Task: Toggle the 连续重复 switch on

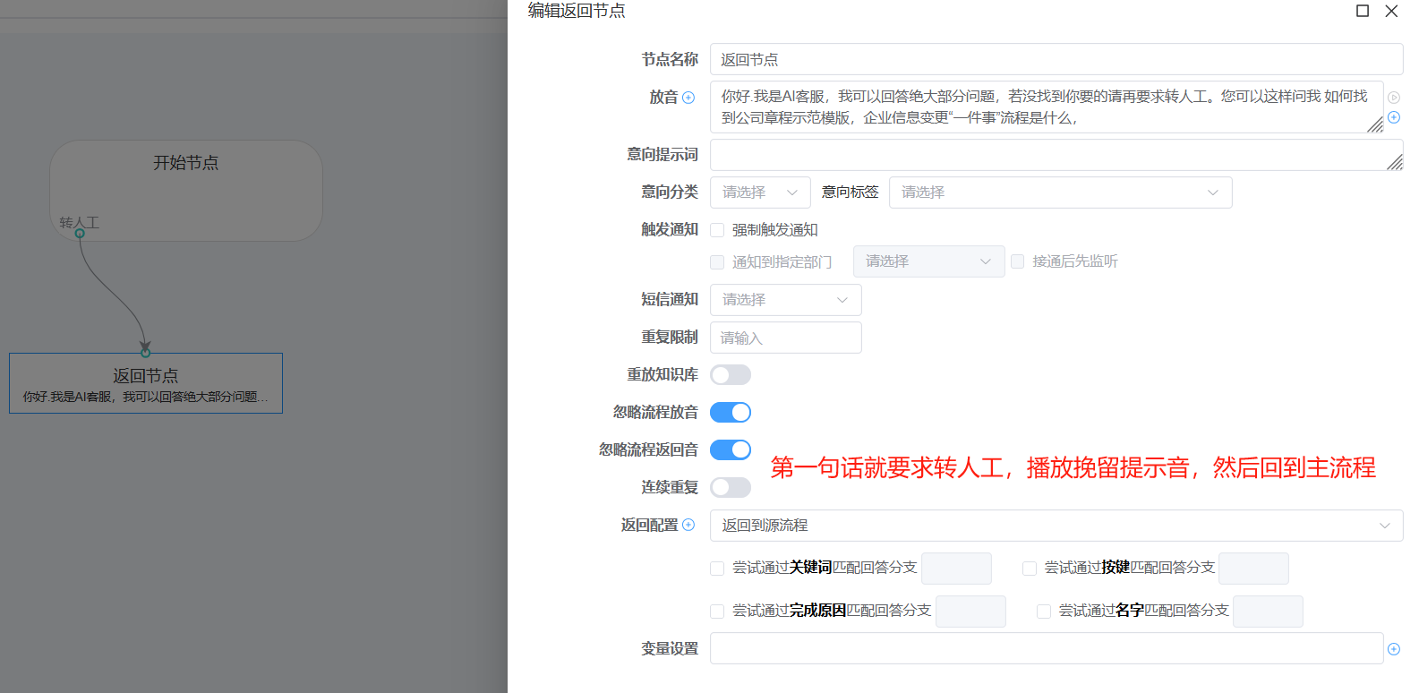Action: (x=731, y=488)
